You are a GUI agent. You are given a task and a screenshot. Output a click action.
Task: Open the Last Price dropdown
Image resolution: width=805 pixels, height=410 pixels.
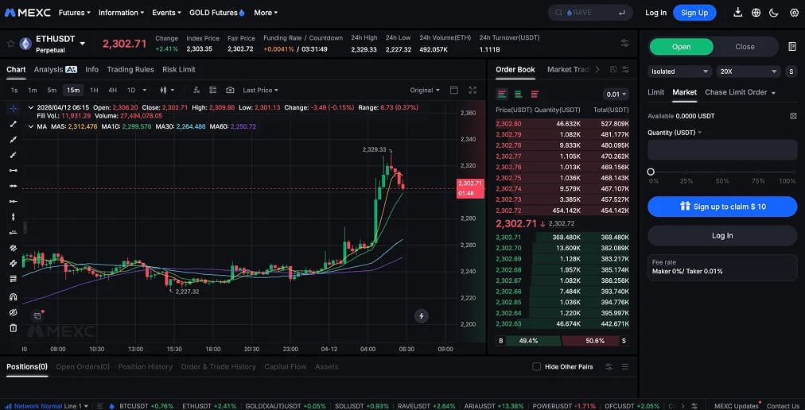261,90
